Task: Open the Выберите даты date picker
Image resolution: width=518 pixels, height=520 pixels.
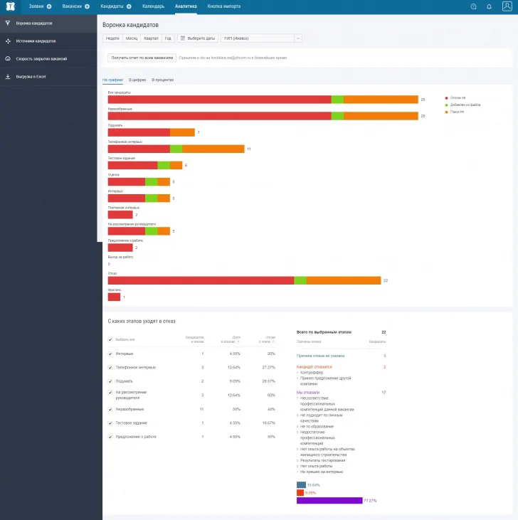Action: click(197, 38)
